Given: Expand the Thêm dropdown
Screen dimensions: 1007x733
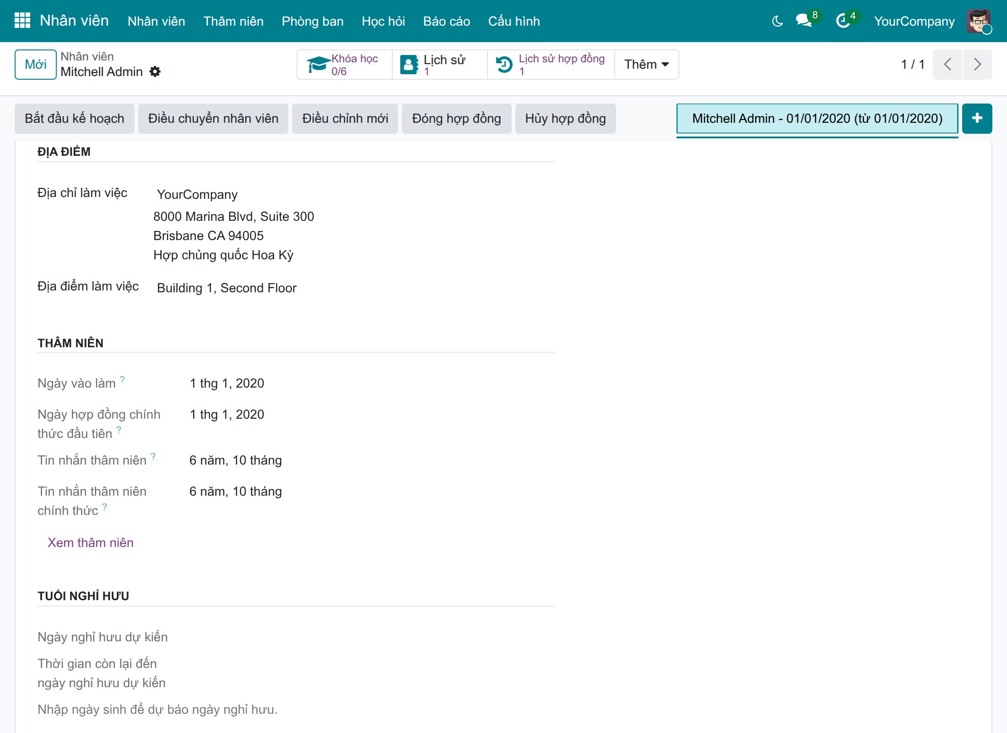Looking at the screenshot, I should pos(646,65).
